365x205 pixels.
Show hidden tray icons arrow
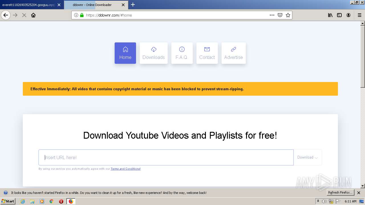[x=318, y=201]
